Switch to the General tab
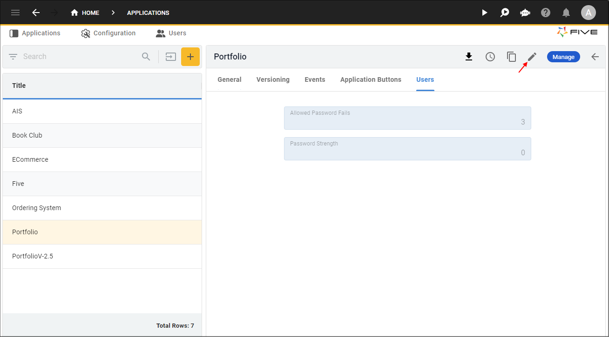 (230, 79)
